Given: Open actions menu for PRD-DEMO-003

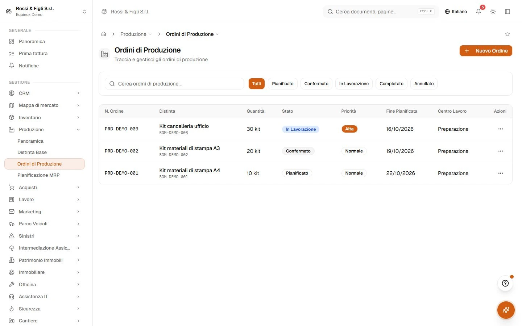Looking at the screenshot, I should pos(501,129).
